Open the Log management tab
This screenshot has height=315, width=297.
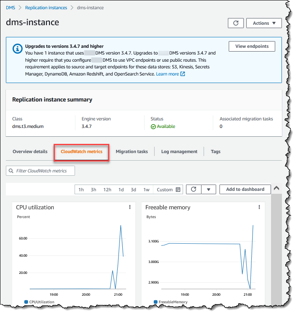point(179,151)
